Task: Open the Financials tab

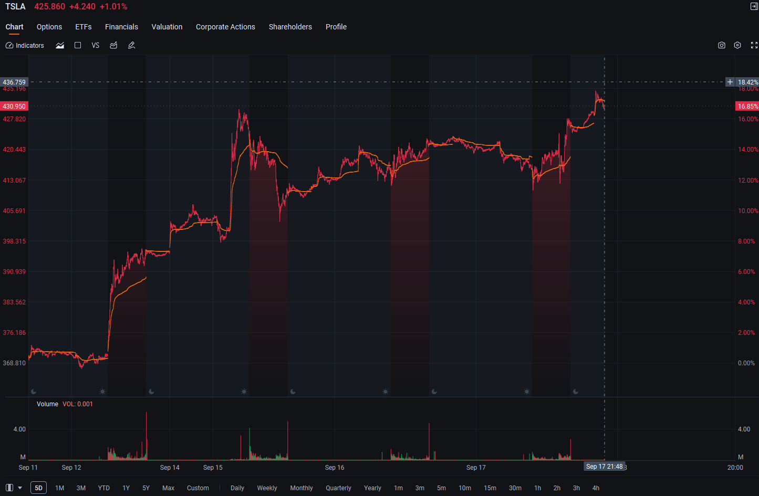Action: click(121, 27)
